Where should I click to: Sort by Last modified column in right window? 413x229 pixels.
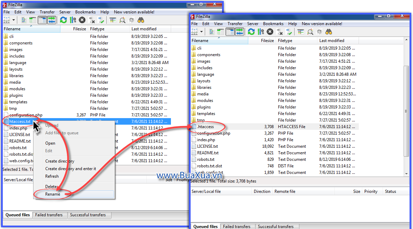coord(338,40)
